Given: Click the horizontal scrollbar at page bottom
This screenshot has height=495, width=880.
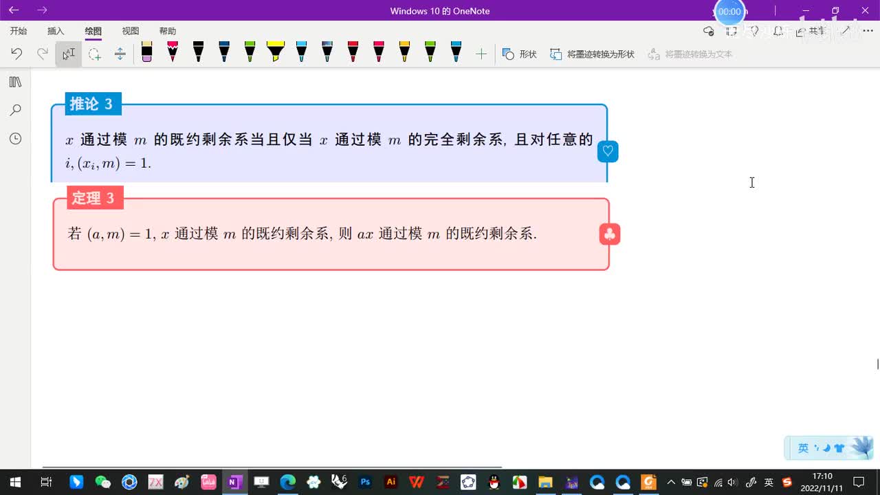Looking at the screenshot, I should [x=272, y=467].
